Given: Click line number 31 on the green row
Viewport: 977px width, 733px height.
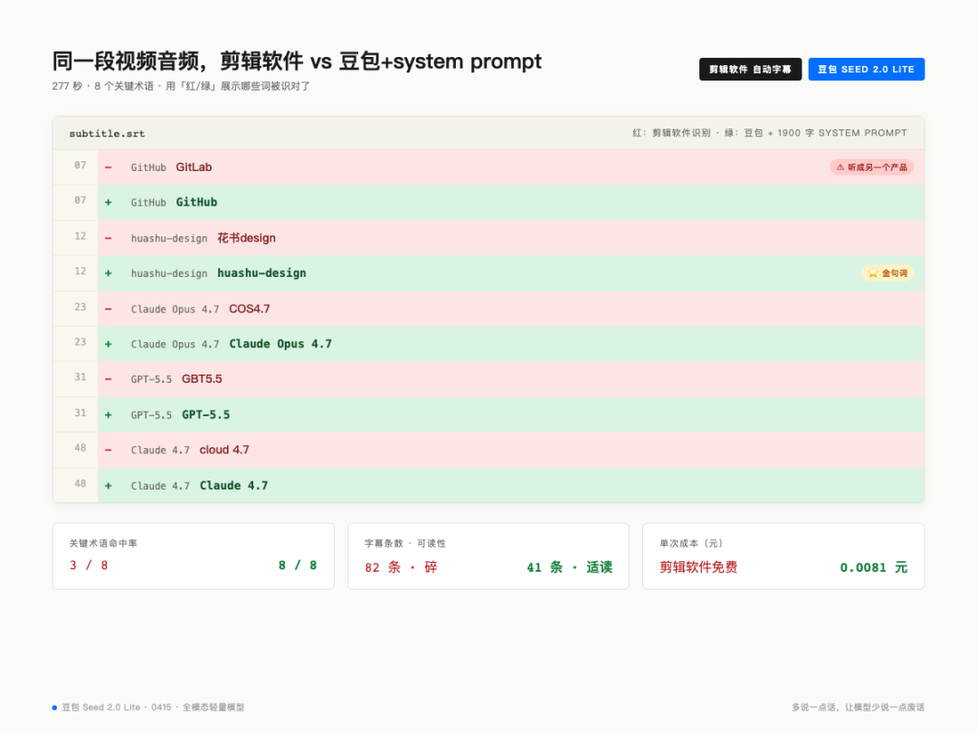Looking at the screenshot, I should [81, 413].
